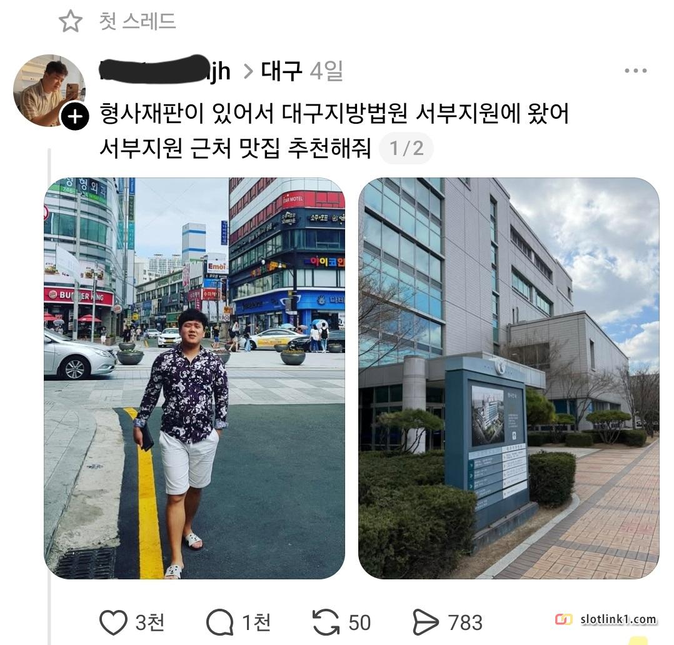Image resolution: width=674 pixels, height=645 pixels.
Task: Go to the 대구 topic tag
Action: tap(281, 71)
